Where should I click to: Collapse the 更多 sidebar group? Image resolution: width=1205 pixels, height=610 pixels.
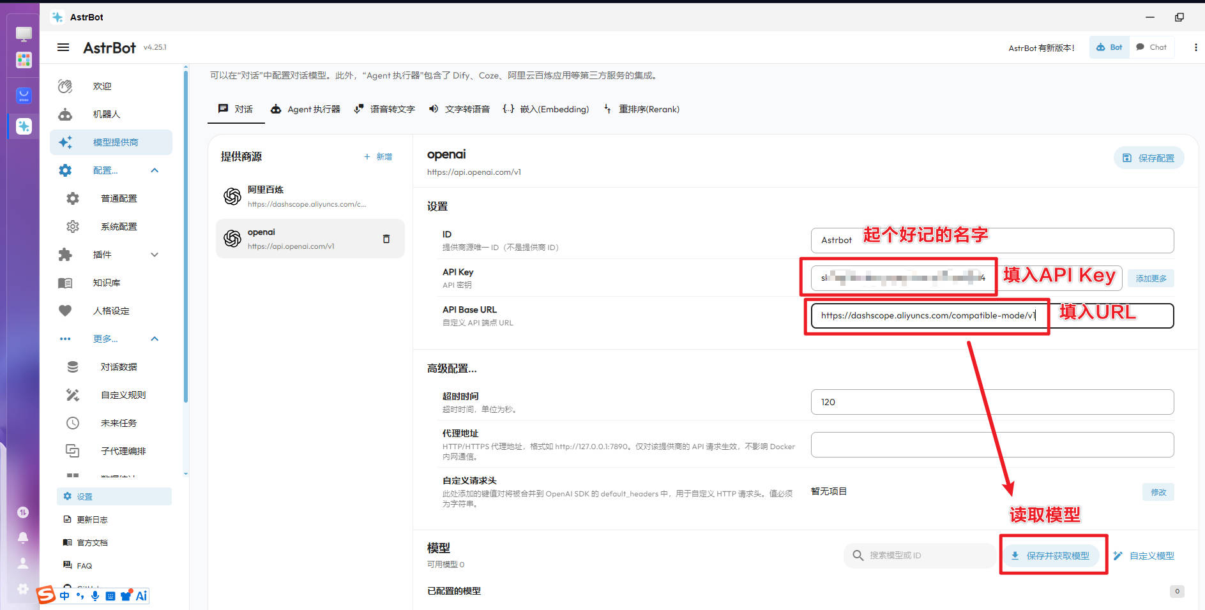(155, 339)
